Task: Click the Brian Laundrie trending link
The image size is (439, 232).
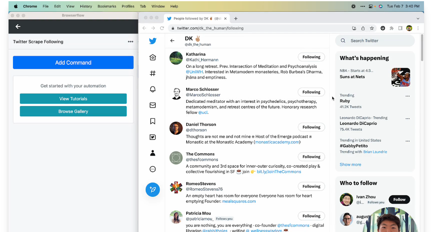Action: point(375,152)
